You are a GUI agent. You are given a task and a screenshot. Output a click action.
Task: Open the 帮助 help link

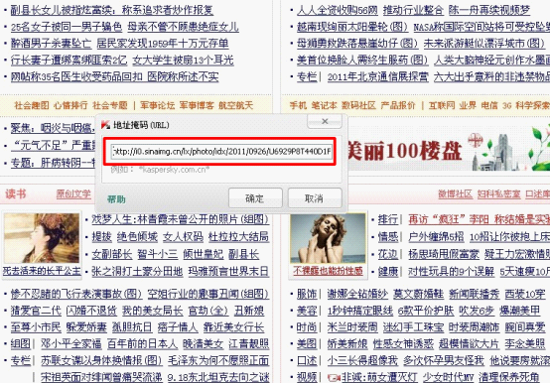coord(116,199)
